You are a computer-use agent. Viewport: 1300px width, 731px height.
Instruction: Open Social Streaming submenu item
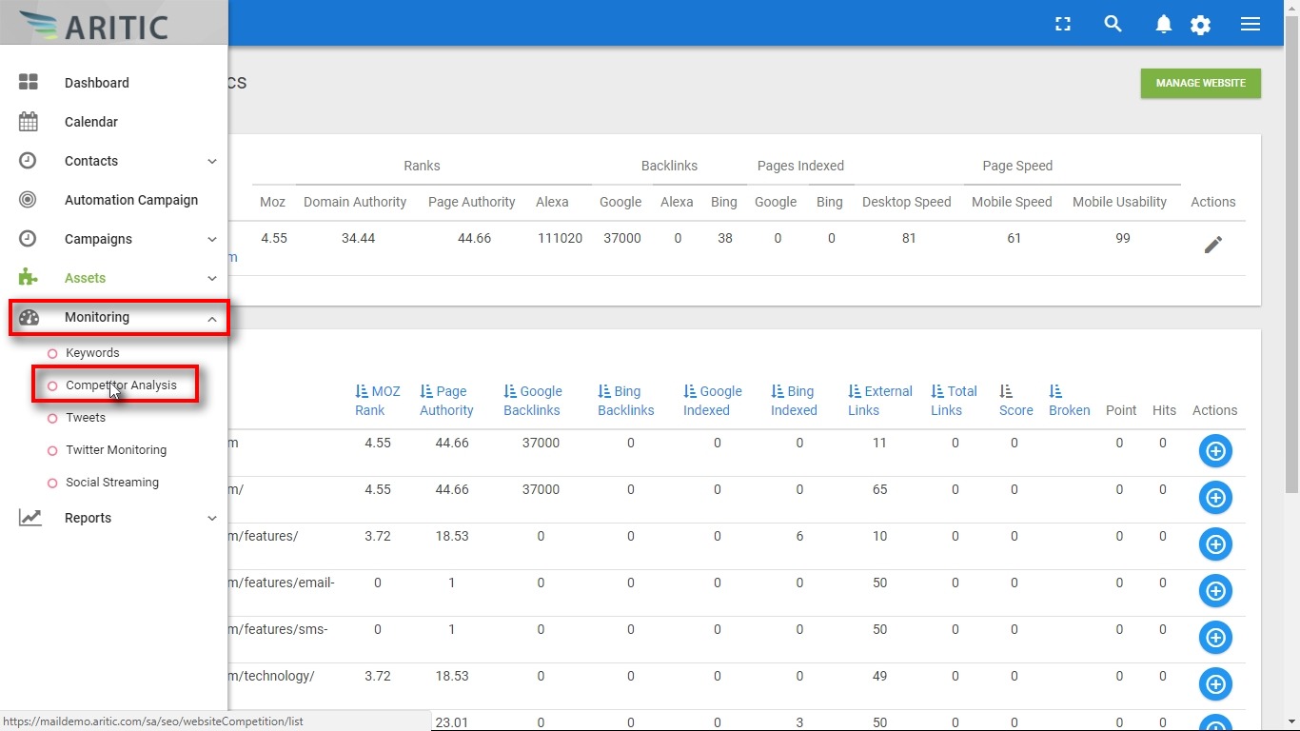tap(112, 483)
